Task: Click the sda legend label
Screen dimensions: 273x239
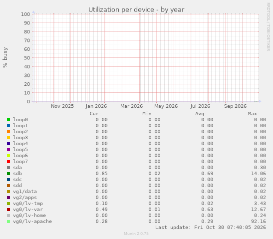Action: pos(17,168)
